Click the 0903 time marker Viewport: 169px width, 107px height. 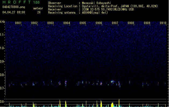[x=51, y=23]
